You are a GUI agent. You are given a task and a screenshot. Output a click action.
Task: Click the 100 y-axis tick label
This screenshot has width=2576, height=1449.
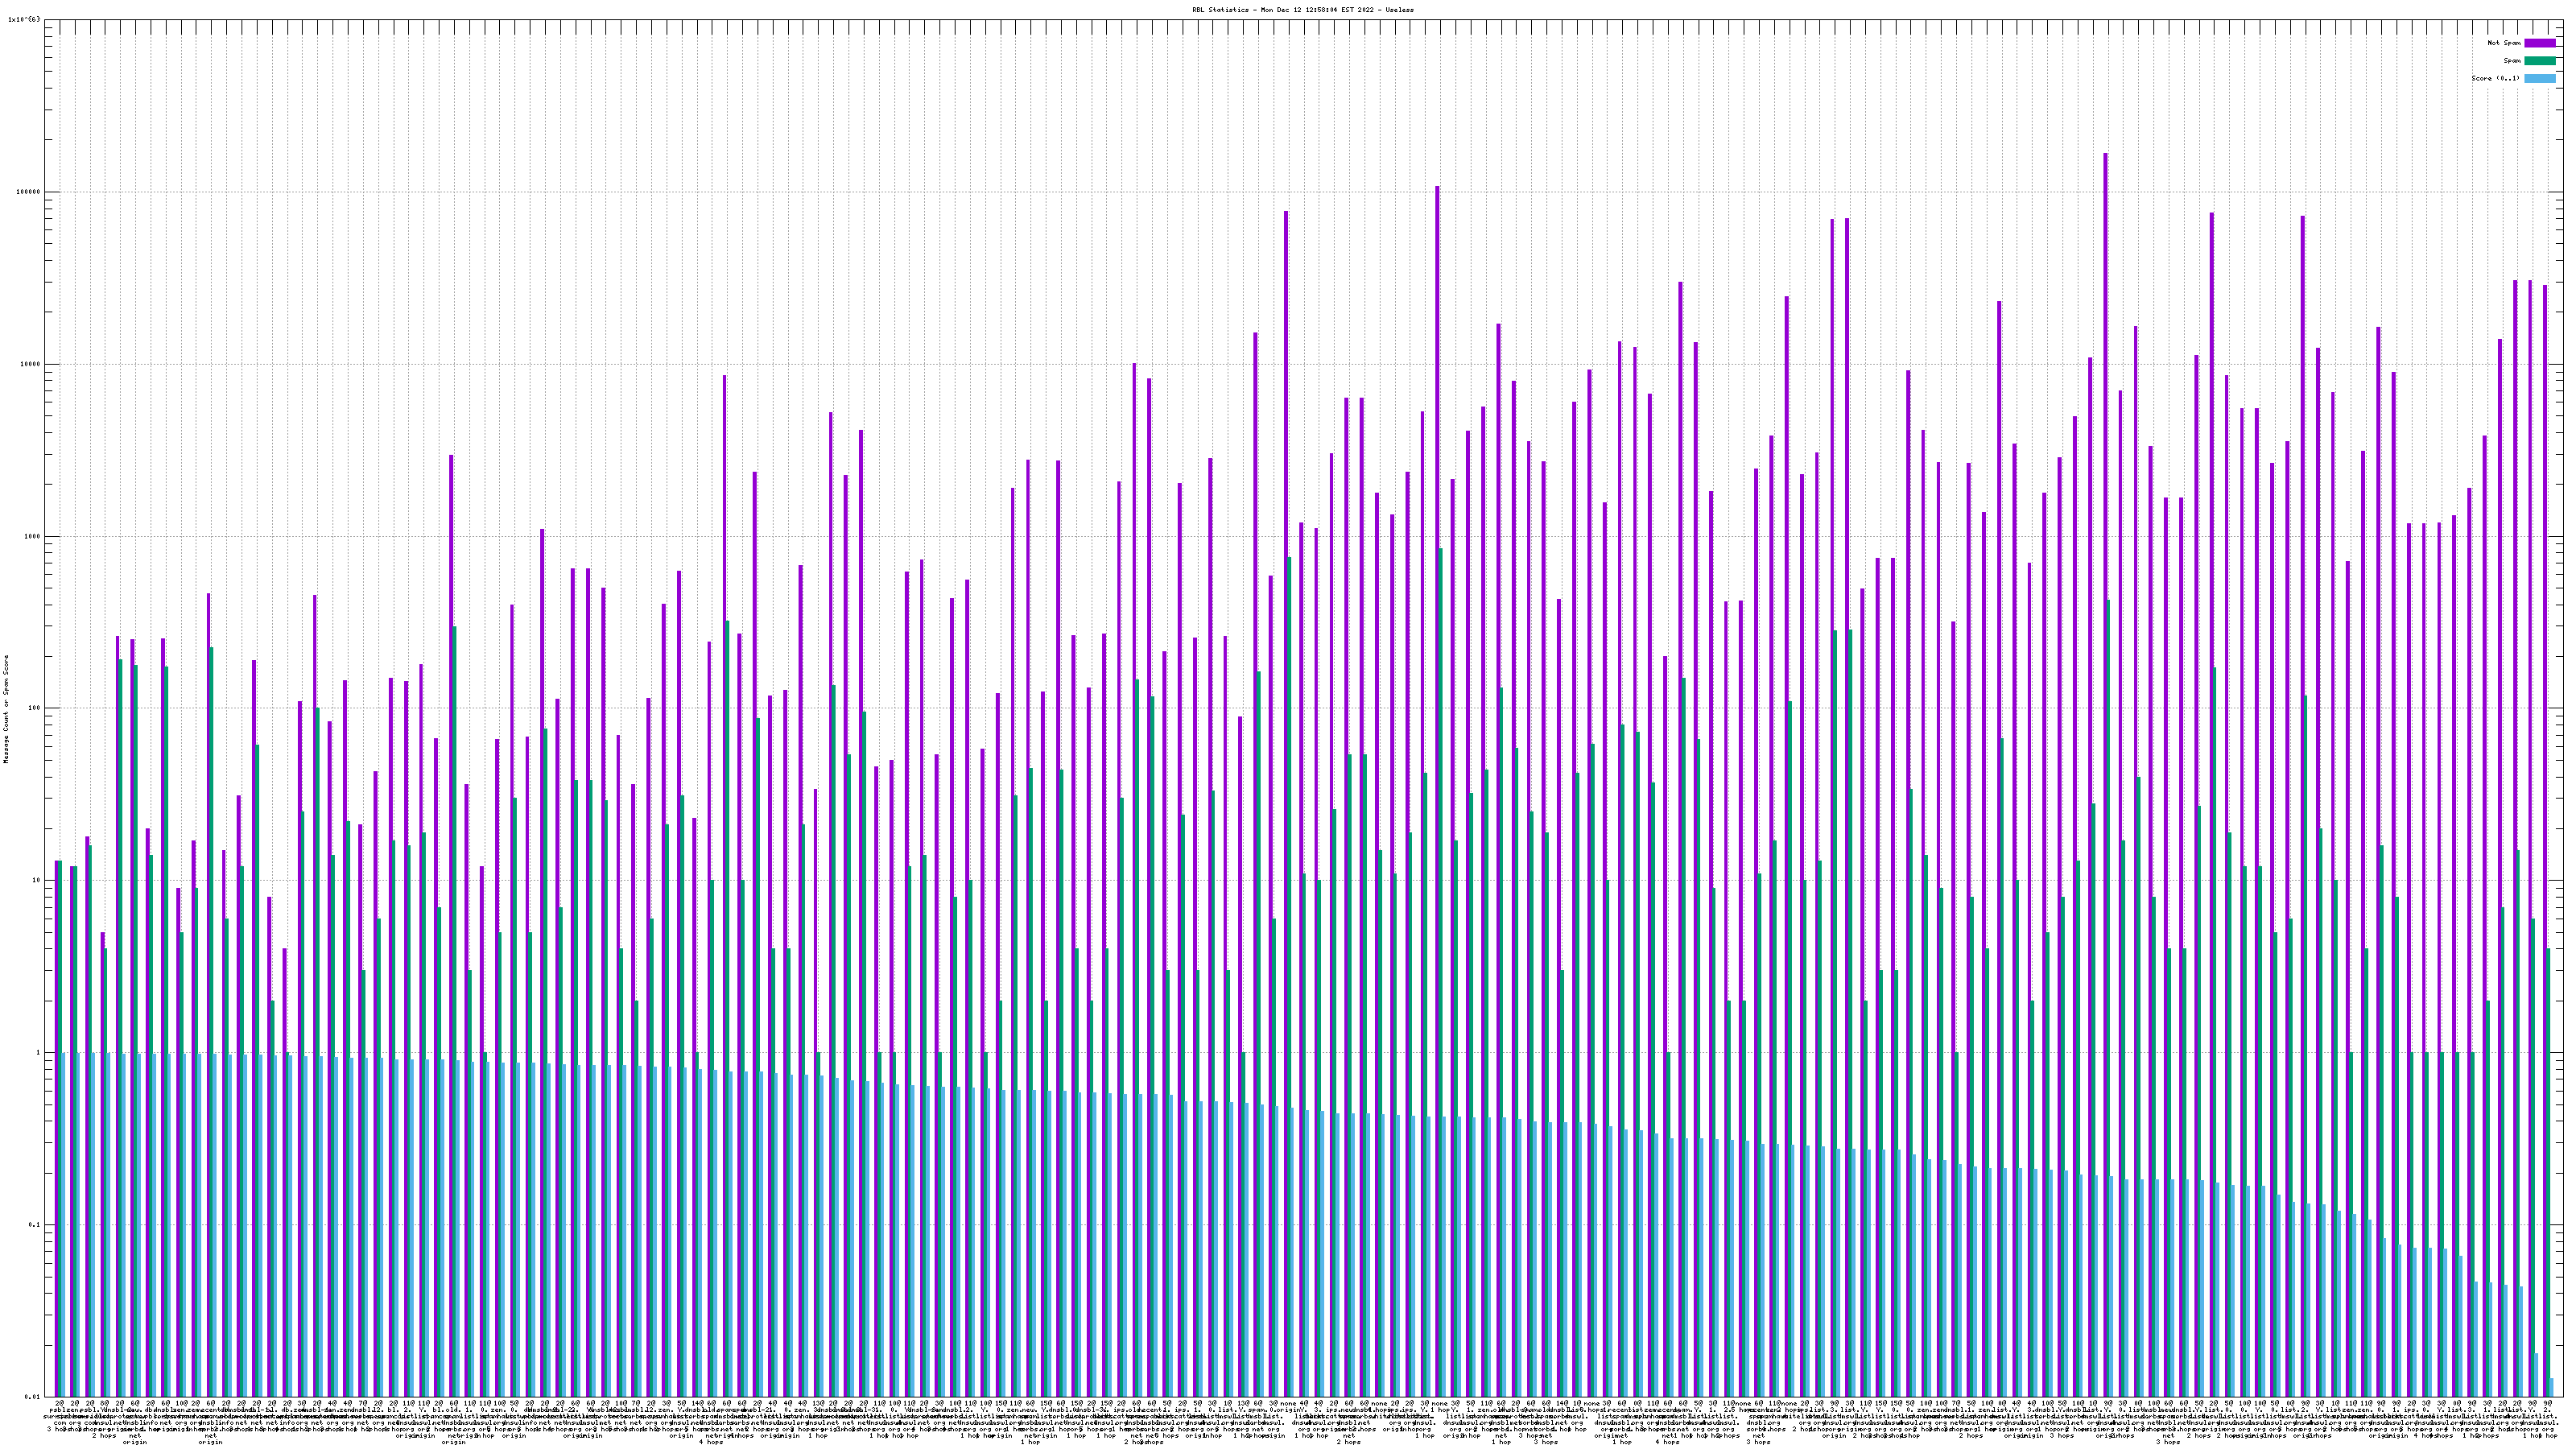click(x=34, y=709)
